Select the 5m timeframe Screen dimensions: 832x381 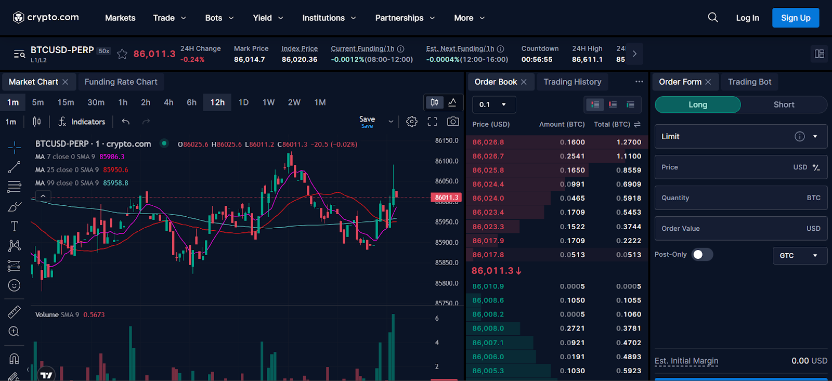coord(38,102)
